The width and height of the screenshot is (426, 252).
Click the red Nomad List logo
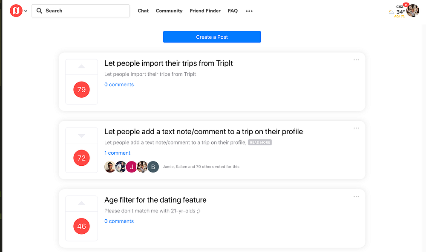point(16,11)
